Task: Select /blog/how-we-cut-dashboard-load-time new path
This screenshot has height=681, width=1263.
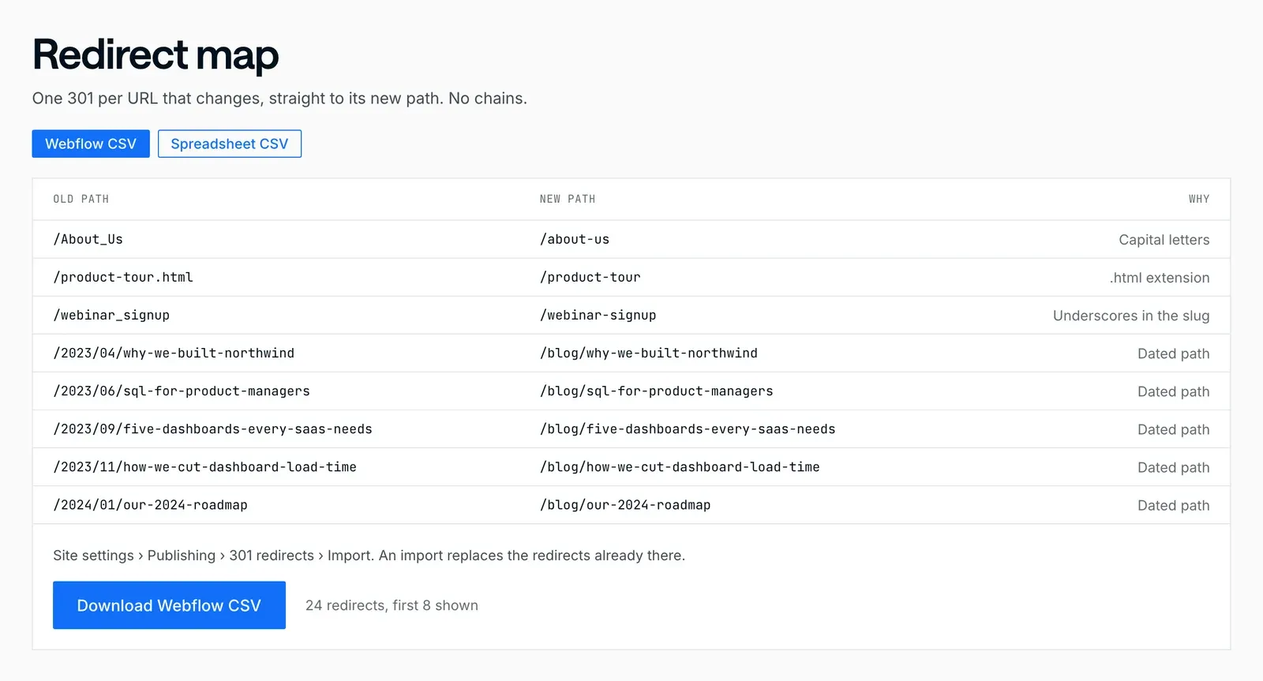Action: pyautogui.click(x=680, y=466)
